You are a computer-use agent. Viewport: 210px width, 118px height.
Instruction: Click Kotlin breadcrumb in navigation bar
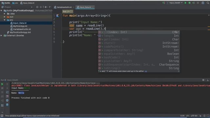coord(6,3)
